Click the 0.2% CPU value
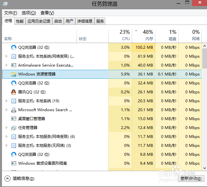The height and width of the screenshot is (187, 207). [125, 92]
